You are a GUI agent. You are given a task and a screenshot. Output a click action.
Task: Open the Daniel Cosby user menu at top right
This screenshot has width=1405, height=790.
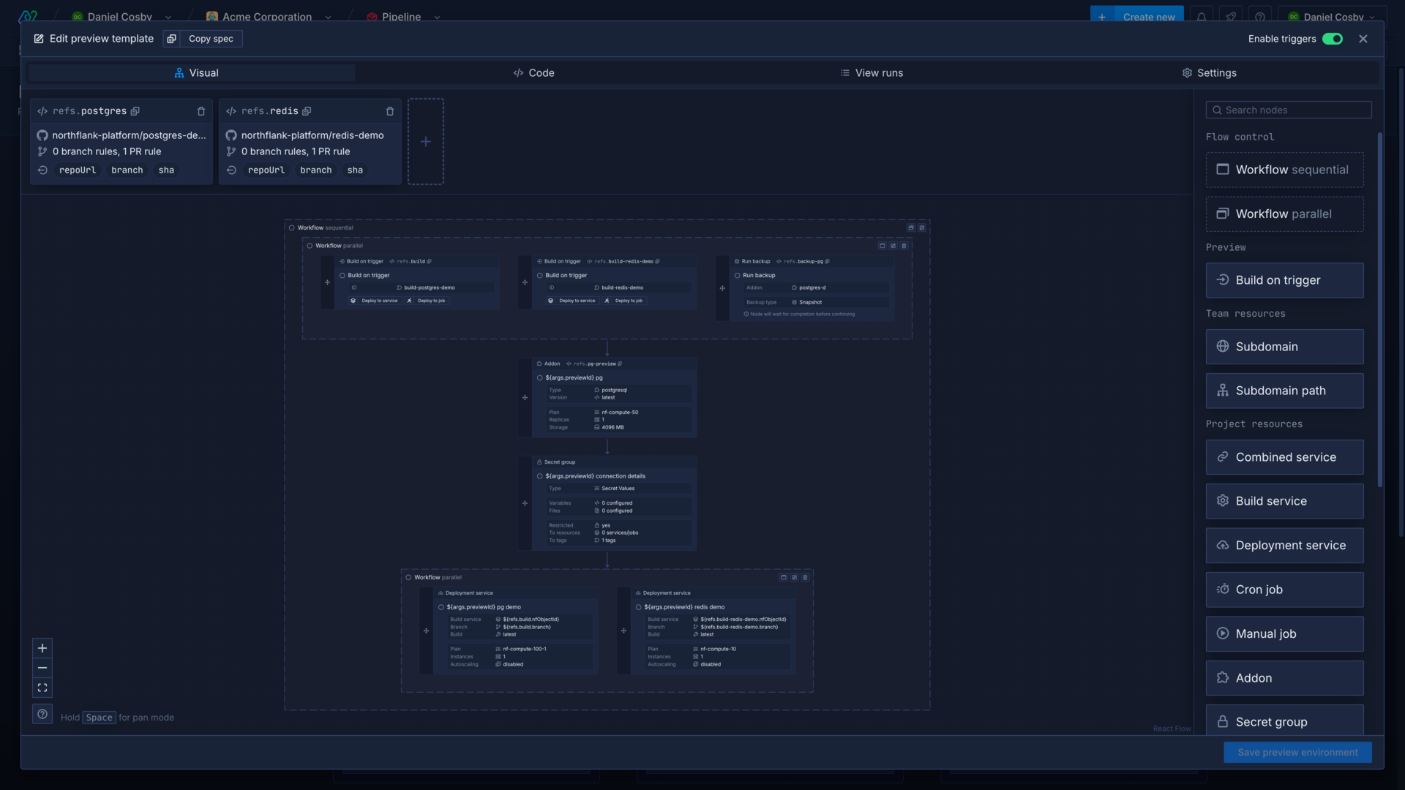coord(1331,16)
